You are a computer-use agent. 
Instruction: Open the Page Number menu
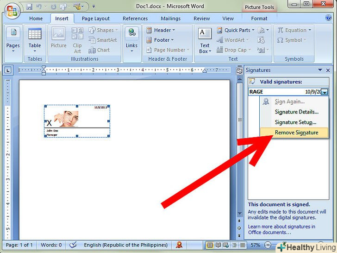pos(168,50)
